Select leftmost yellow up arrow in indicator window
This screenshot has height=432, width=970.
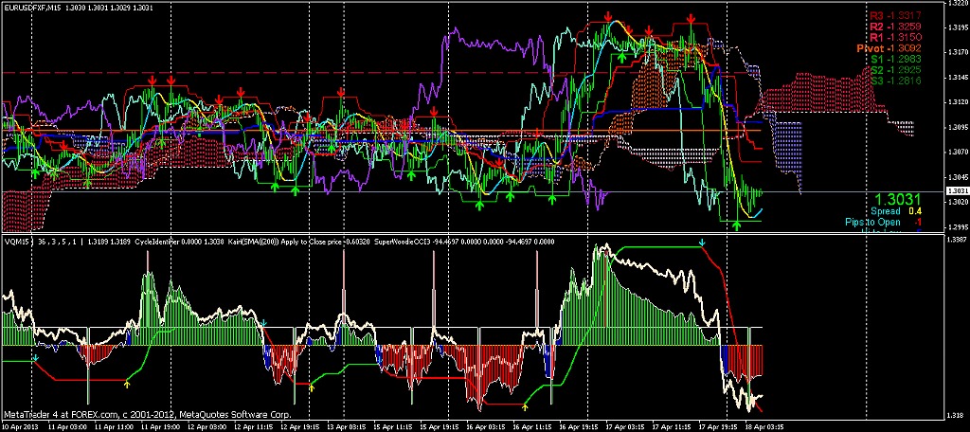tap(127, 383)
